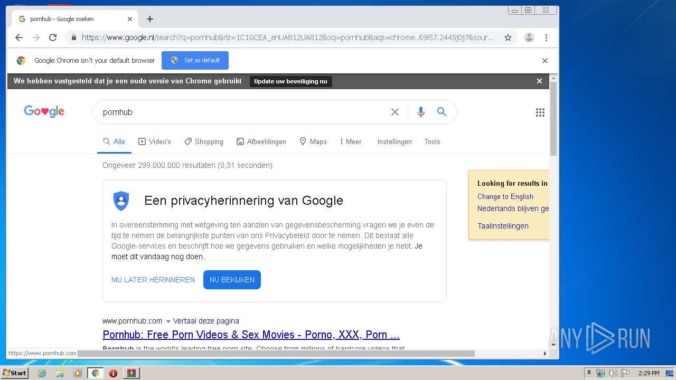Image resolution: width=676 pixels, height=380 pixels.
Task: Open Opera from the taskbar
Action: click(x=113, y=373)
